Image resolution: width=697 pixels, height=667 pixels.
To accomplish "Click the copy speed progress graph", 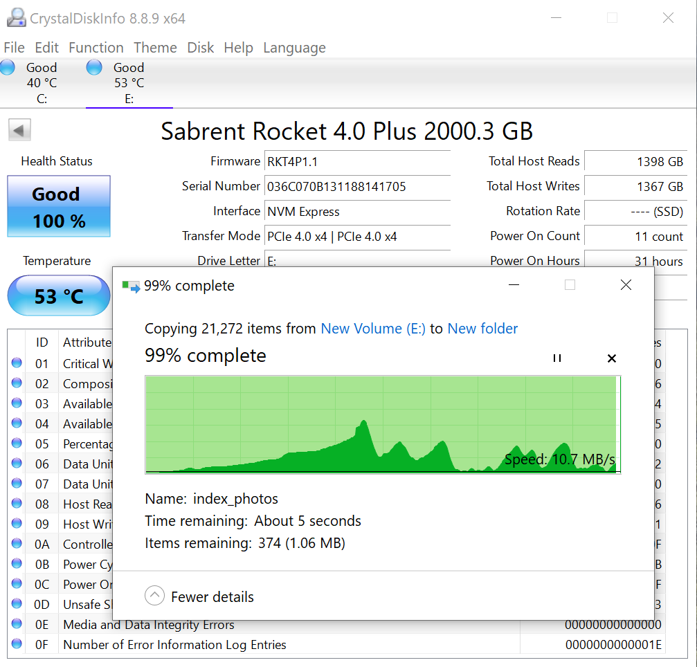I will point(382,425).
